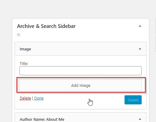Click the Image widget title text
Screen dimensions: 156x122
[25, 49]
